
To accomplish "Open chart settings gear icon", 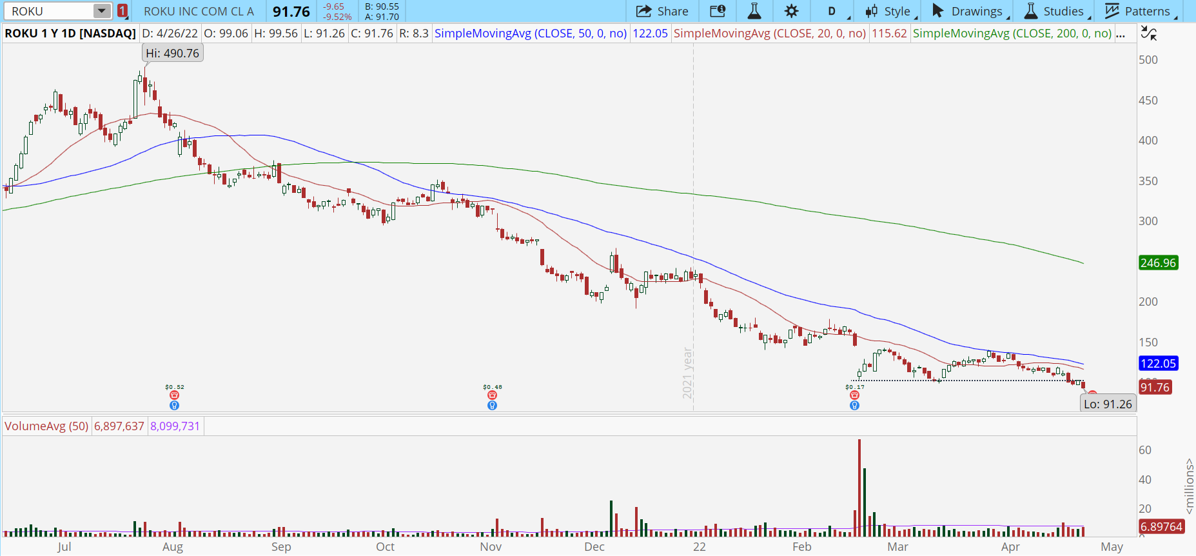I will (791, 11).
